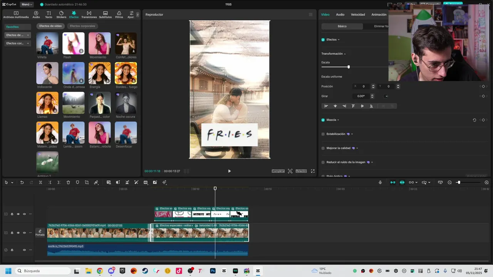493x277 pixels.
Task: Switch to the Audio properties tab
Action: point(340,15)
